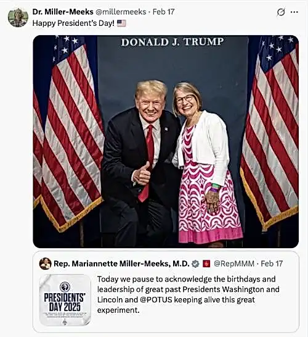
Task: Open the Donald J. Trump photo
Action: point(166,141)
